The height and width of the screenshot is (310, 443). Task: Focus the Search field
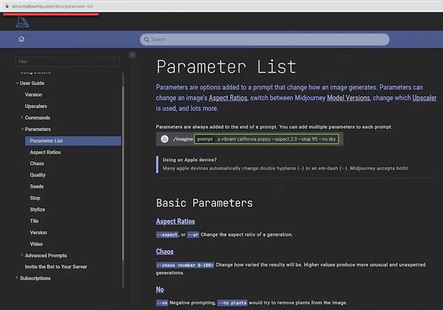(x=264, y=39)
